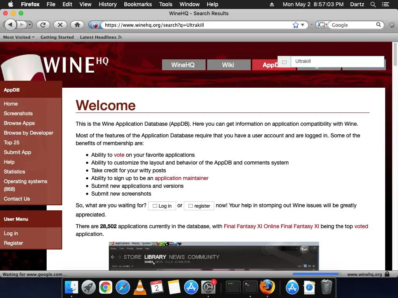Open Launchpad rocket icon in the Dock

(88, 287)
